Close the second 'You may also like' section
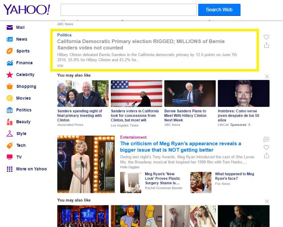283x227 pixels. [x=267, y=201]
